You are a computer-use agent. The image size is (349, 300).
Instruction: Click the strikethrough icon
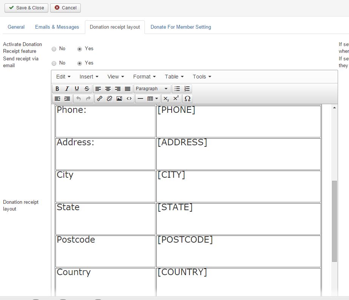pyautogui.click(x=87, y=89)
